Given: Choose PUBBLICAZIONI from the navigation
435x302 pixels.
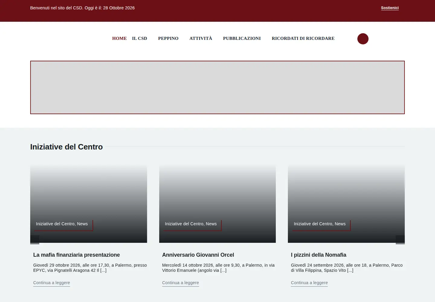Looking at the screenshot, I should pyautogui.click(x=242, y=38).
